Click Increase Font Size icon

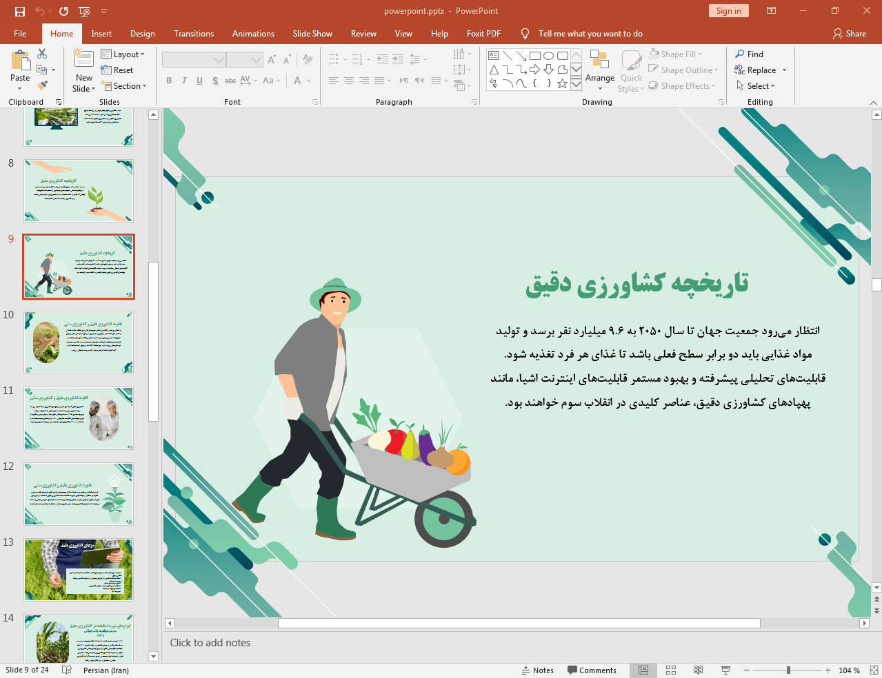pyautogui.click(x=272, y=60)
